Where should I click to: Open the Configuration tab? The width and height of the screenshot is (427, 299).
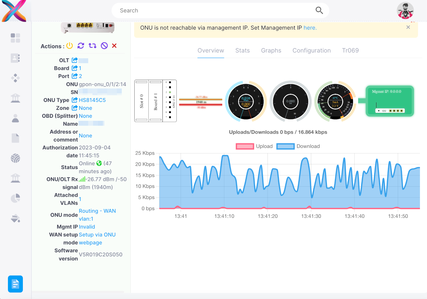click(312, 50)
